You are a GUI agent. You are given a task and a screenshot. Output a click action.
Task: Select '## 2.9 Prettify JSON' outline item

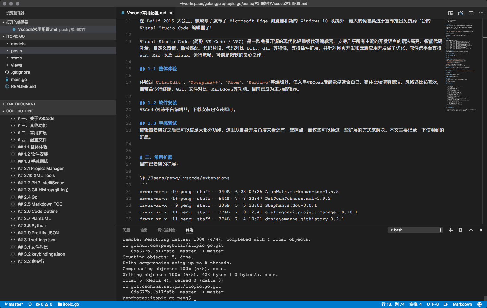pos(38,233)
